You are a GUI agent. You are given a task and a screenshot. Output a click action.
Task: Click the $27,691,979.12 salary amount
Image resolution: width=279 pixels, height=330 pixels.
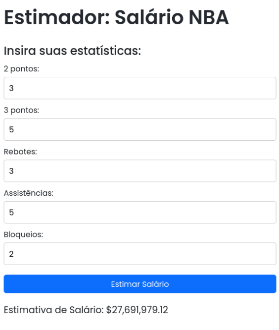tap(137, 310)
